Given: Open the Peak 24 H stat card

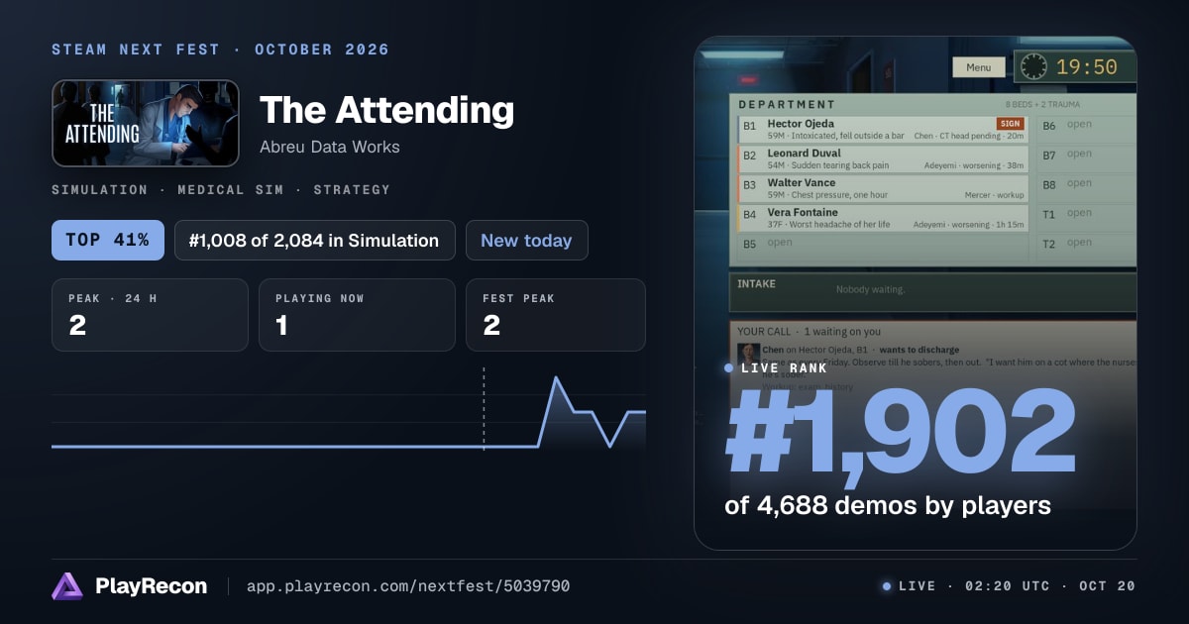Looking at the screenshot, I should click(x=150, y=315).
